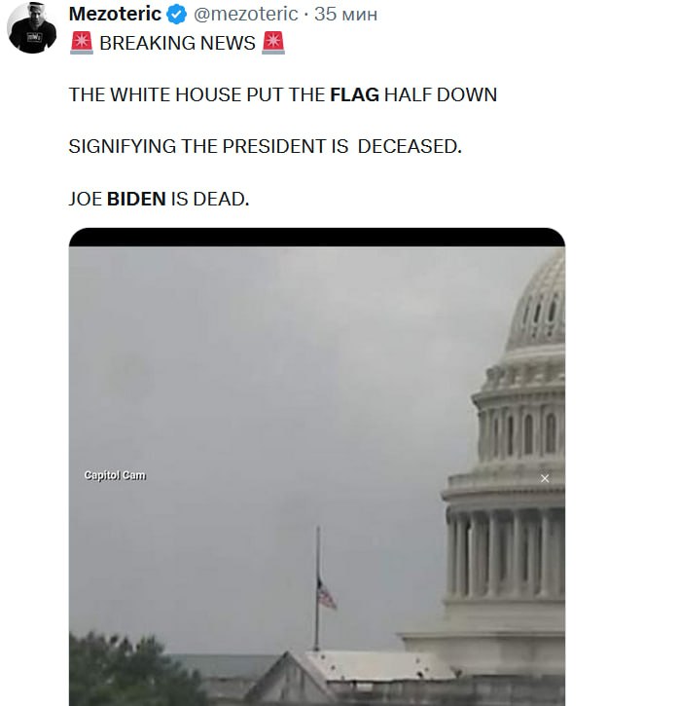The height and width of the screenshot is (706, 679).
Task: Dismiss the overlay using the small X
Action: (545, 478)
